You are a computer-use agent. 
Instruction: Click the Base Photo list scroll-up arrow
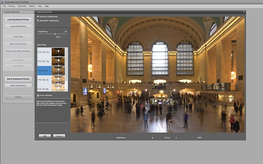pos(67,49)
